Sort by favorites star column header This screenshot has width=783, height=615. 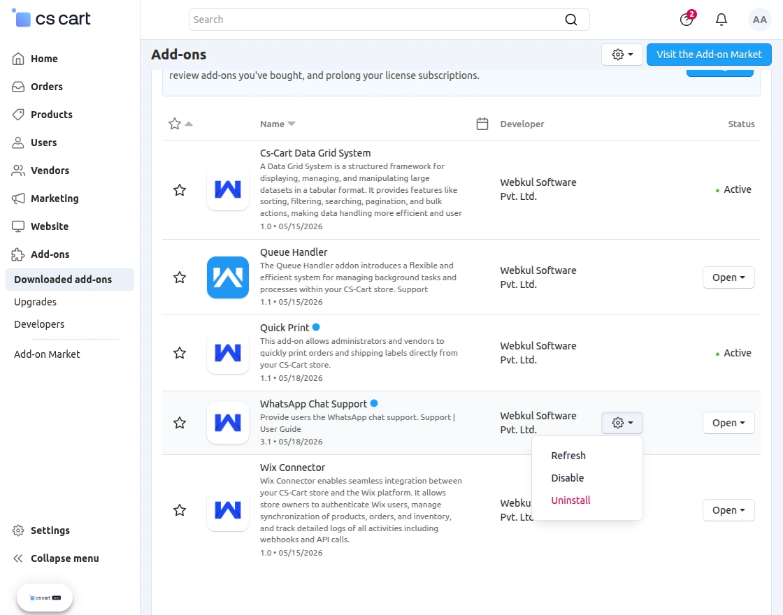point(180,124)
